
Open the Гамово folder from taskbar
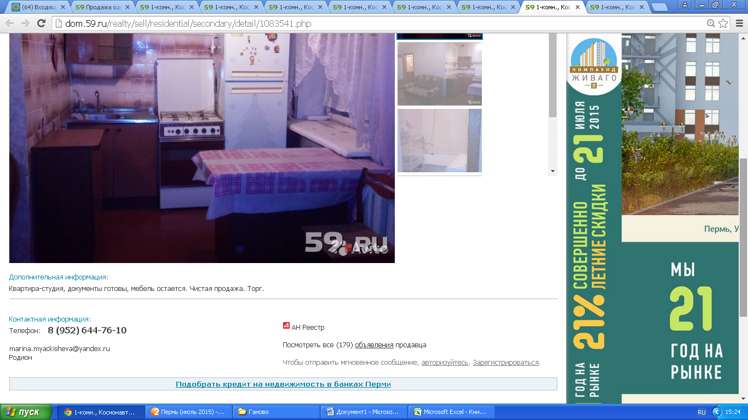point(275,412)
